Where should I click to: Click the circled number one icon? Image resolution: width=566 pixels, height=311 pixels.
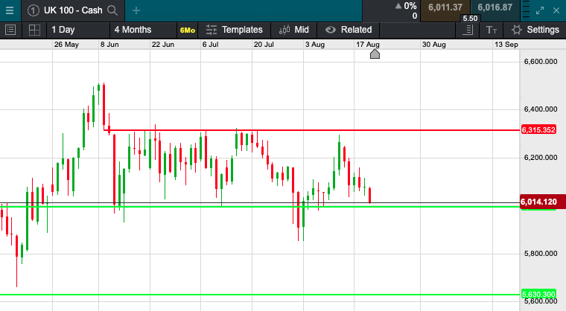pos(34,10)
